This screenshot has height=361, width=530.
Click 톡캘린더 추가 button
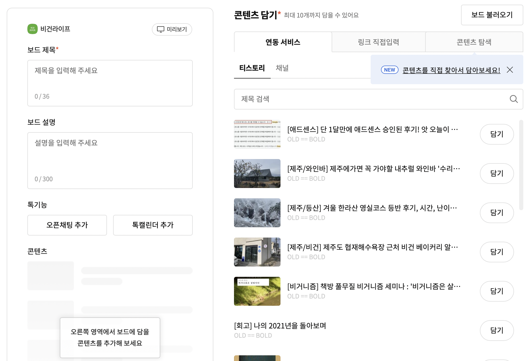coord(153,225)
